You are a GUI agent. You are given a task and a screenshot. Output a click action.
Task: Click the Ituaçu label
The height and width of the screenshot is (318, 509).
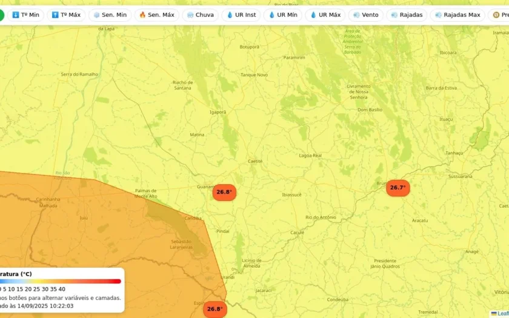point(446,119)
